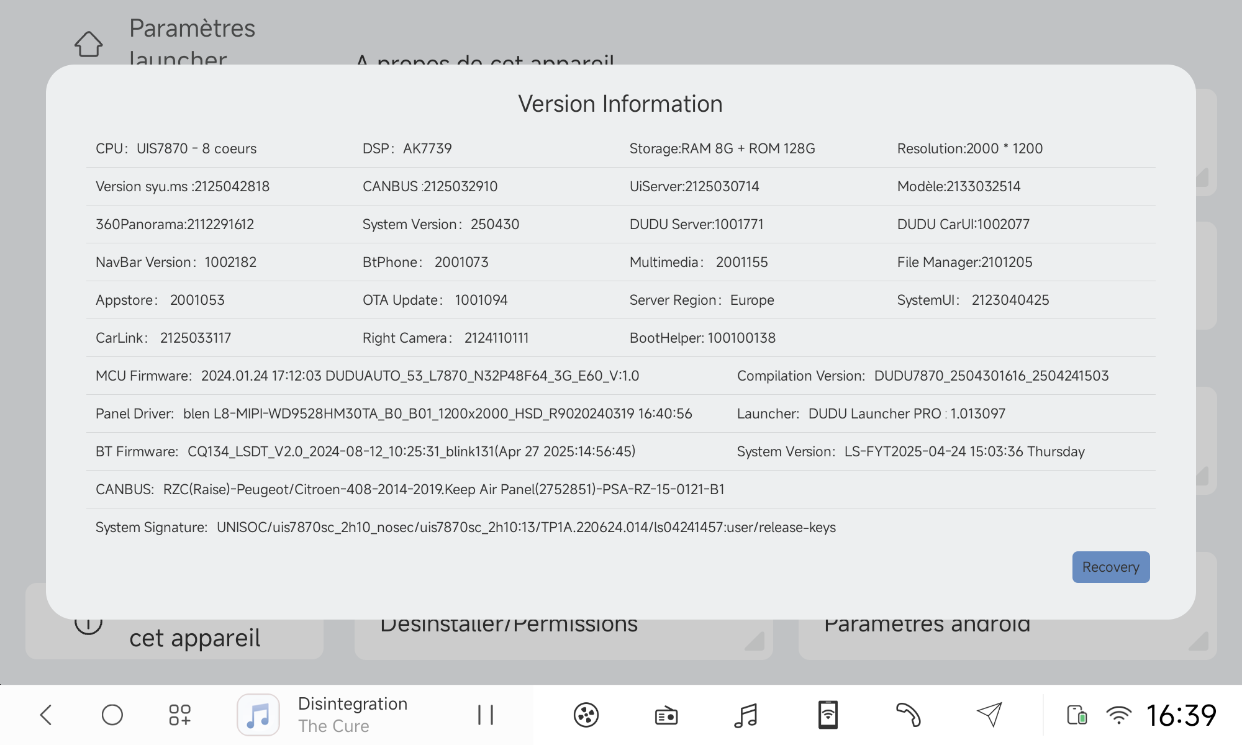Tap artist name The Cure

[333, 726]
